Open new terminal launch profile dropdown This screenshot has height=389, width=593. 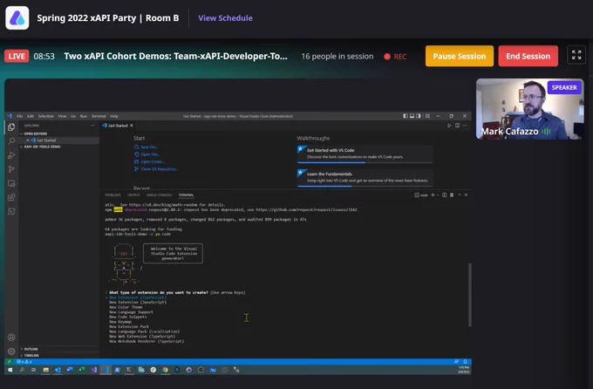[x=438, y=194]
